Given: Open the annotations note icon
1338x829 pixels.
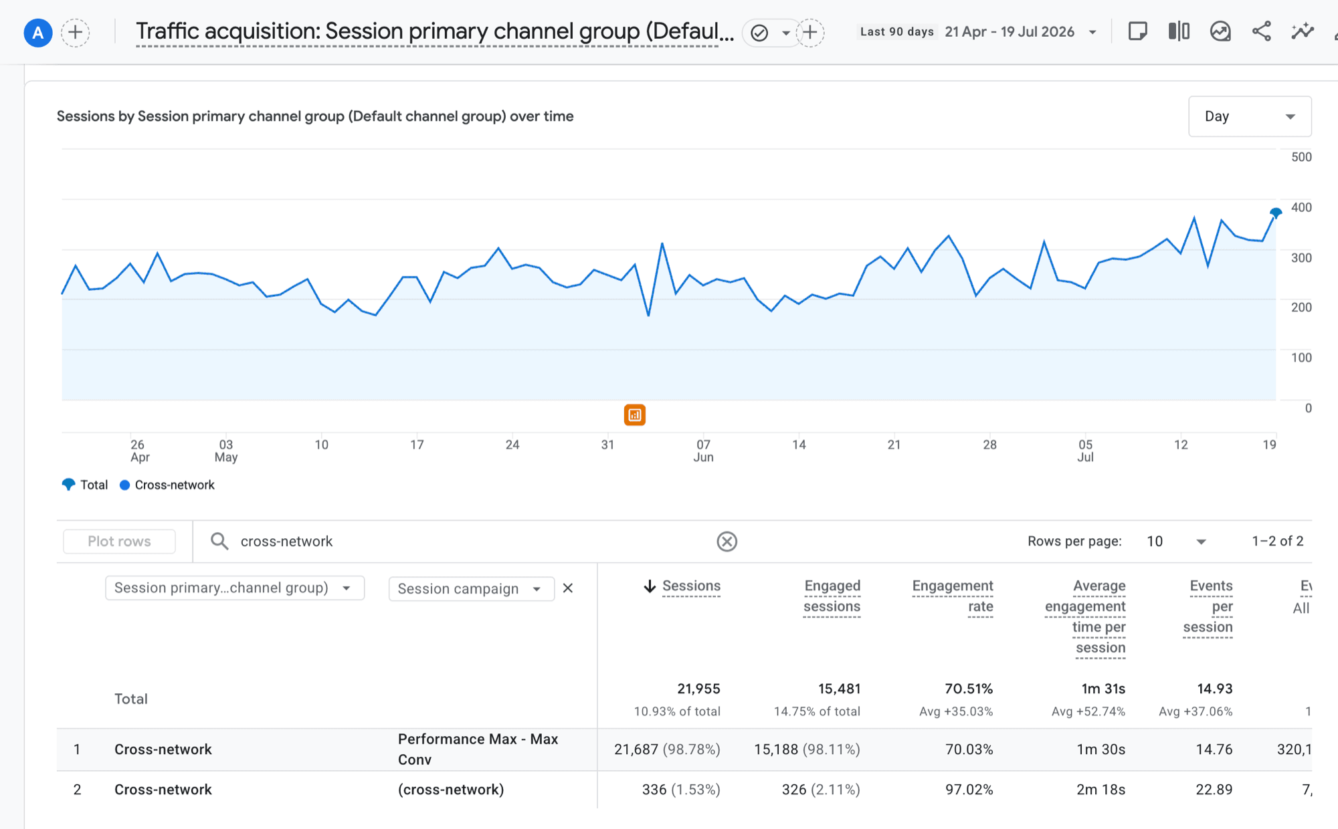Looking at the screenshot, I should [1137, 31].
